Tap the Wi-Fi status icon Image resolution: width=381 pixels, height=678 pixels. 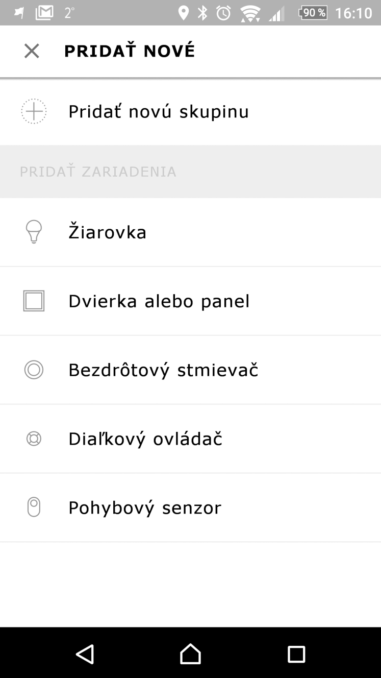tap(250, 13)
